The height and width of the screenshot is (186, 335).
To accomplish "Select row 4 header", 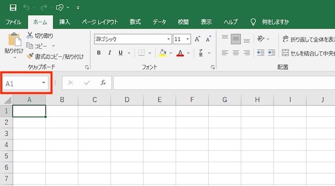I will pyautogui.click(x=6, y=145).
